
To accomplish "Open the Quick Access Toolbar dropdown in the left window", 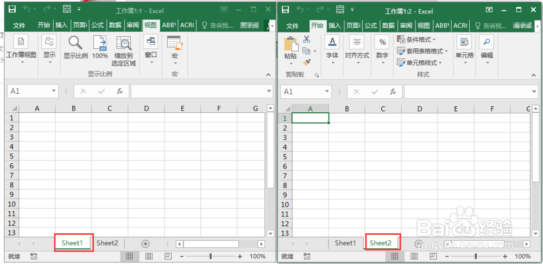I will click(x=79, y=9).
